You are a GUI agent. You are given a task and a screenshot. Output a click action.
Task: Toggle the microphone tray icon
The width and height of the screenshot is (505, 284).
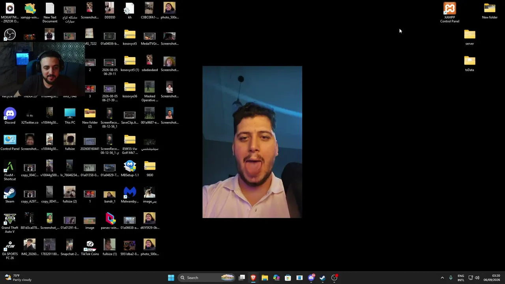click(x=451, y=278)
